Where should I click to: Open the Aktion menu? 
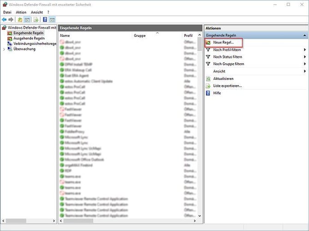point(21,12)
